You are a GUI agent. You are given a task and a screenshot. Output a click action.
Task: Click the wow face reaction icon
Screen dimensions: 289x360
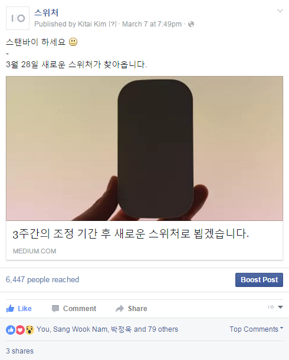click(29, 330)
